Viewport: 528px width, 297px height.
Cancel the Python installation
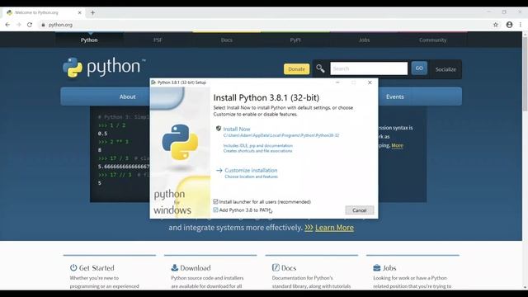[360, 210]
